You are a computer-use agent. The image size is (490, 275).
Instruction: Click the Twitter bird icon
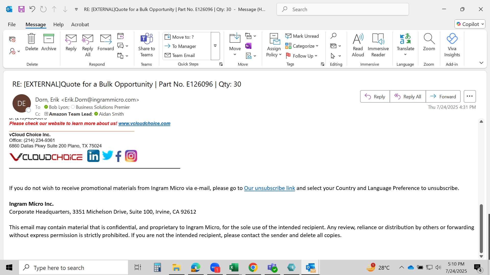click(107, 155)
